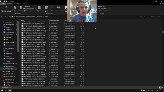Click the navigation pane scrollbar thumb

tap(18, 36)
